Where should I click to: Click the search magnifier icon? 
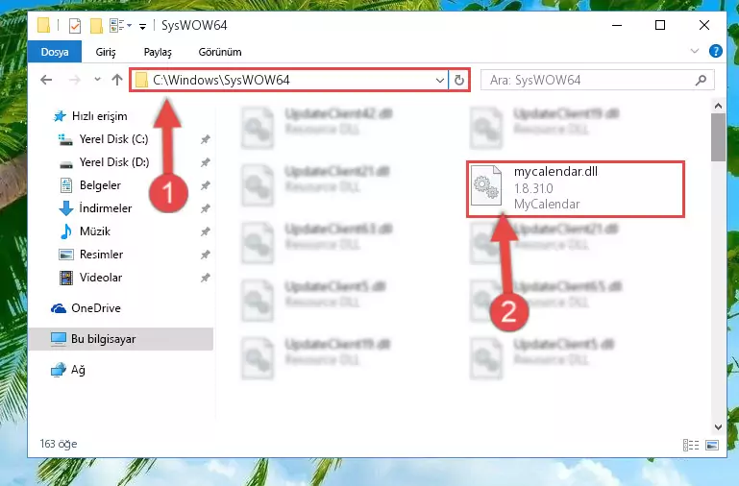[x=701, y=81]
